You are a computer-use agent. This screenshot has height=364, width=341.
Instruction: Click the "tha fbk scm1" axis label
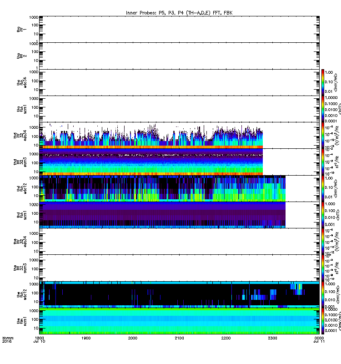click(21, 109)
